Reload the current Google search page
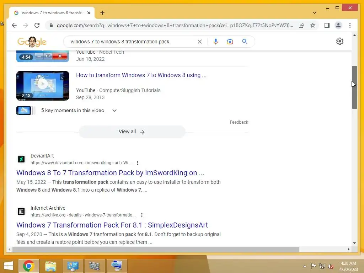Viewport: 364px width, 273px height. pos(37,25)
